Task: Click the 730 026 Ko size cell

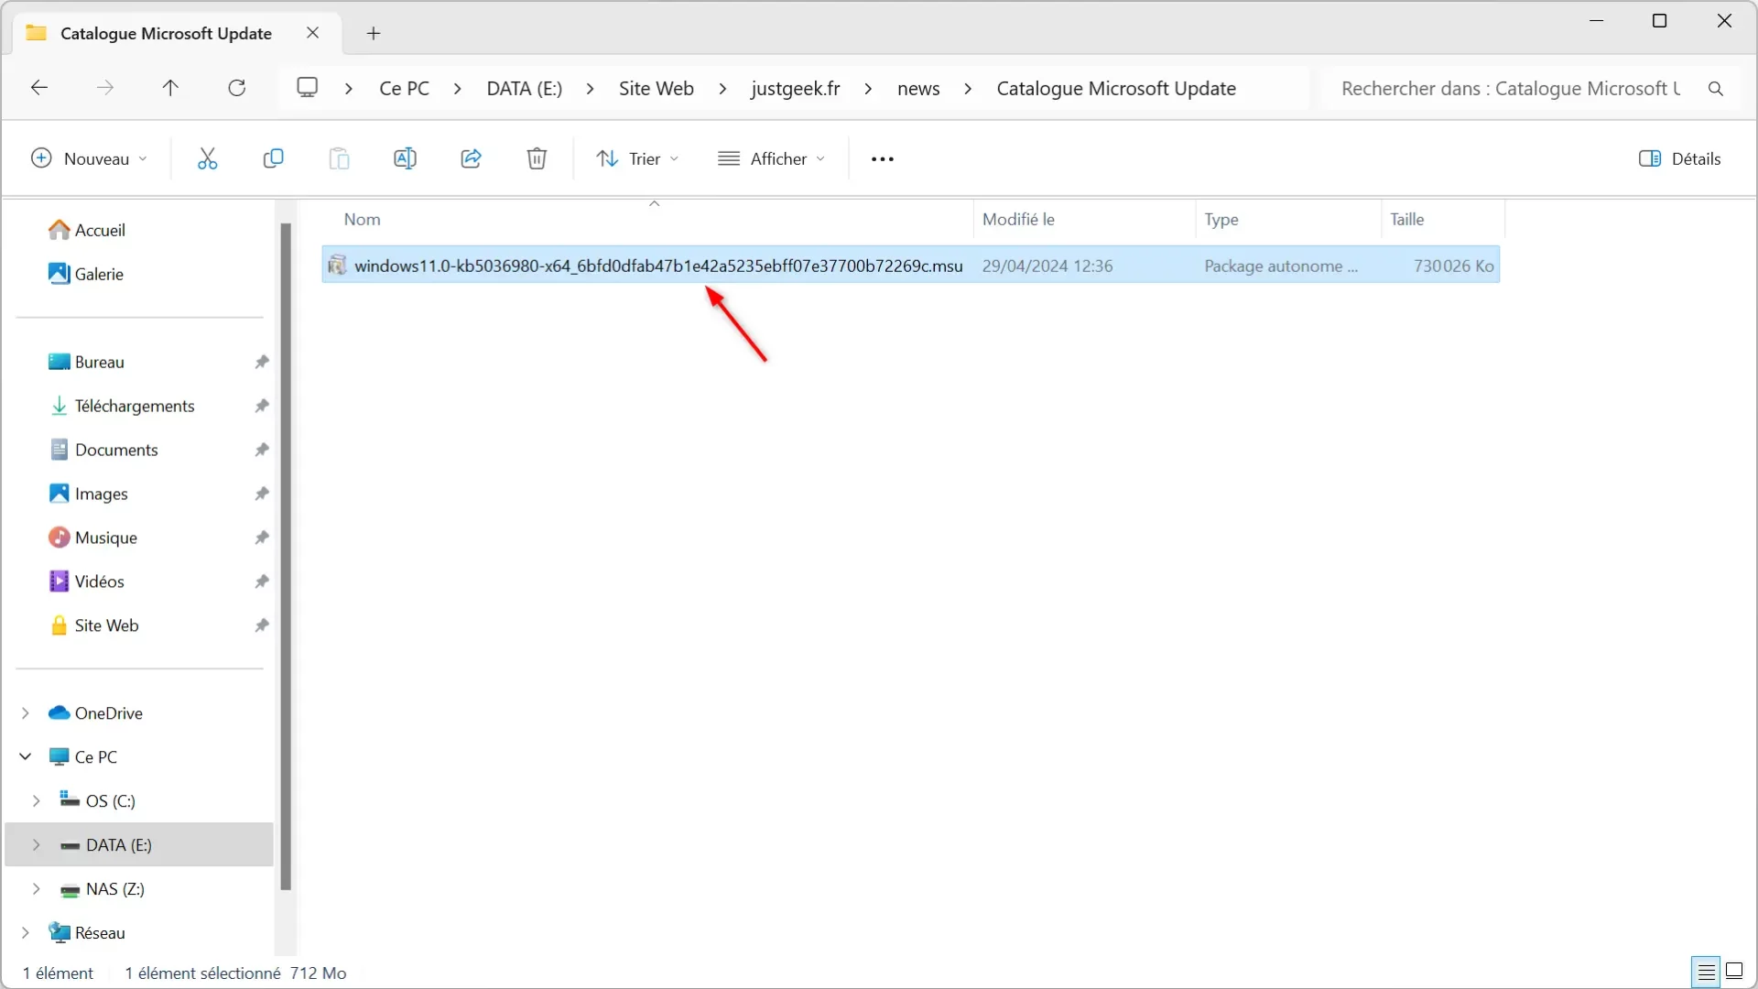Action: tap(1453, 266)
